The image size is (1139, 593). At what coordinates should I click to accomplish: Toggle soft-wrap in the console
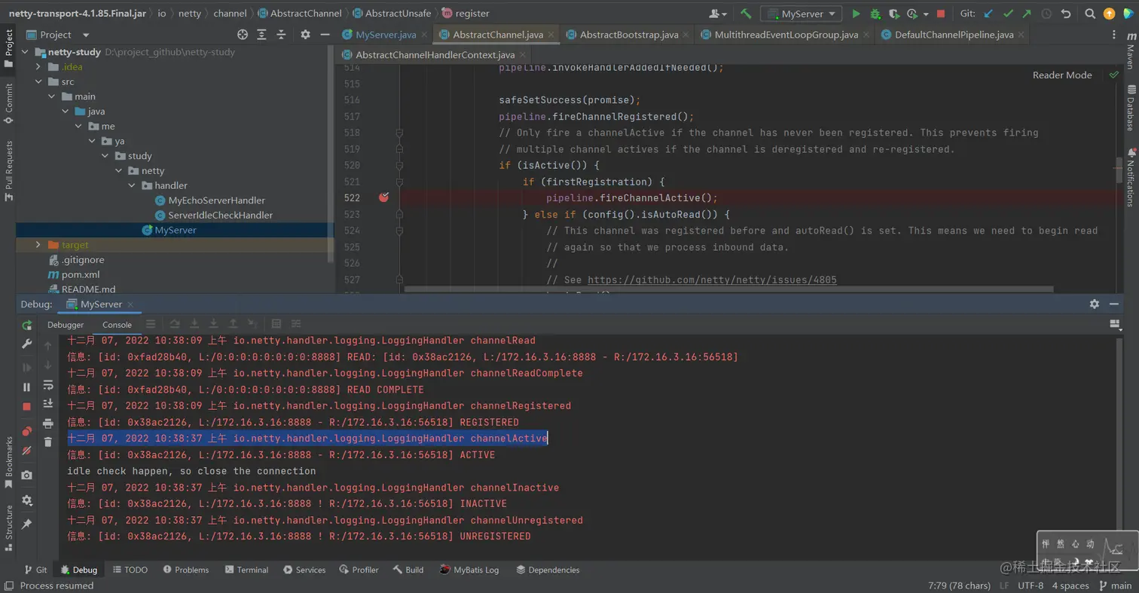(48, 385)
